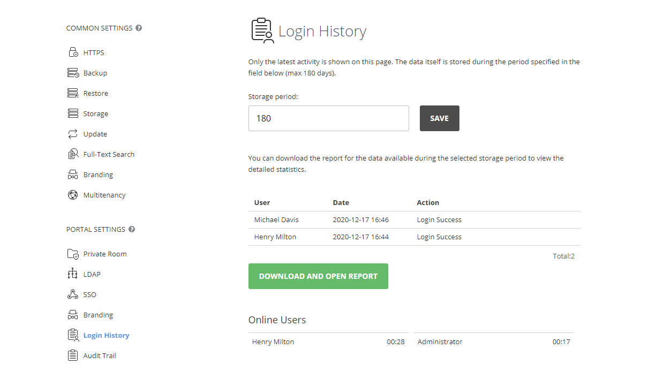664x379 pixels.
Task: Select the HTTPS sidebar icon
Action: coord(73,52)
